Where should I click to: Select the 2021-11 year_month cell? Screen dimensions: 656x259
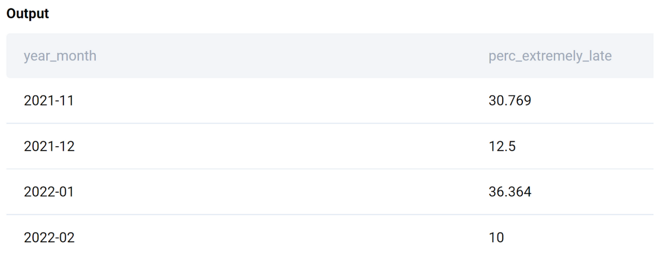point(49,101)
